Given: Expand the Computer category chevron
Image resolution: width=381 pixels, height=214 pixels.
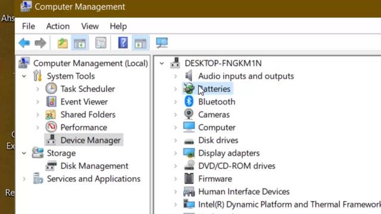Looking at the screenshot, I should click(x=176, y=127).
